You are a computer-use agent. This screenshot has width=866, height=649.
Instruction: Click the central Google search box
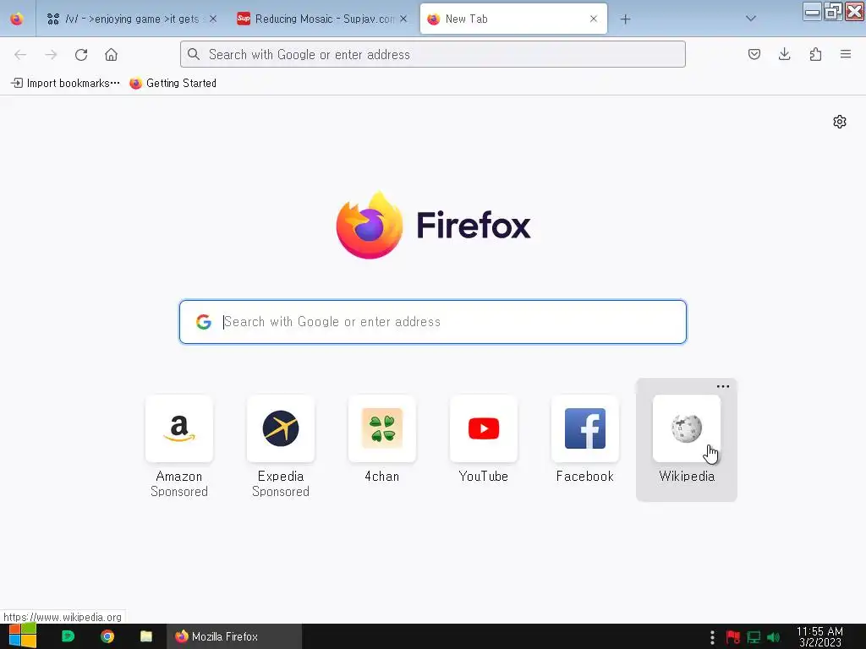point(432,322)
